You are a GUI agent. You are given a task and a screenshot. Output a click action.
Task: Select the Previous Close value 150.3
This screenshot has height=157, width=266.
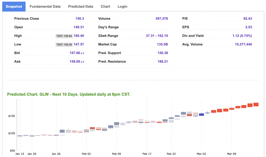[x=79, y=19]
